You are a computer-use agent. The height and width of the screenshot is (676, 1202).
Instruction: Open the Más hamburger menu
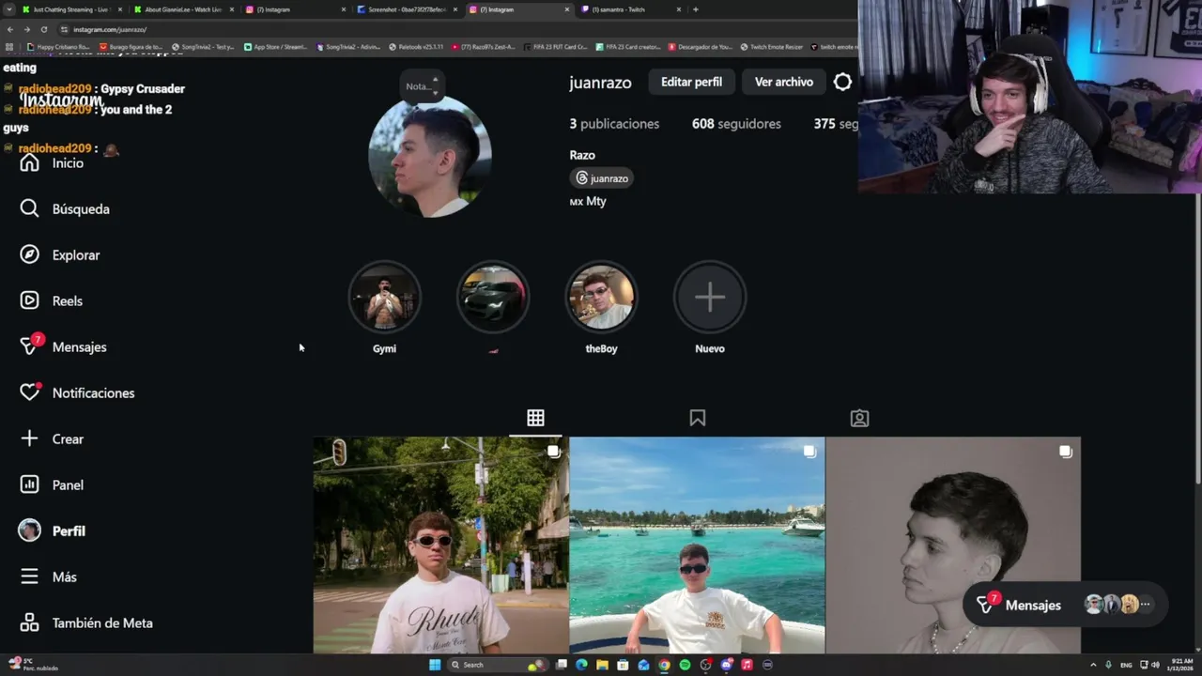pyautogui.click(x=29, y=576)
